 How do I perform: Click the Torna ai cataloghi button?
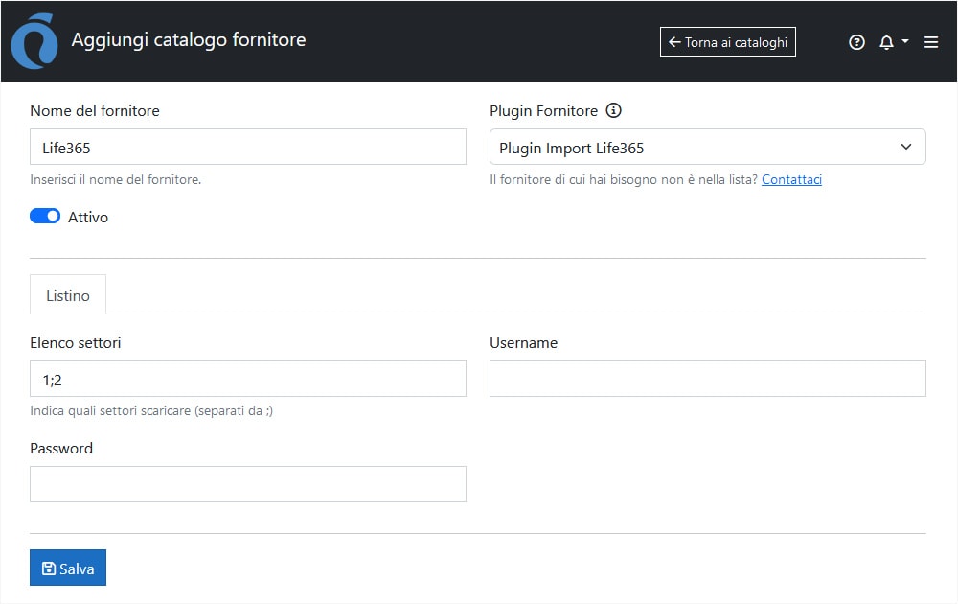pos(728,42)
